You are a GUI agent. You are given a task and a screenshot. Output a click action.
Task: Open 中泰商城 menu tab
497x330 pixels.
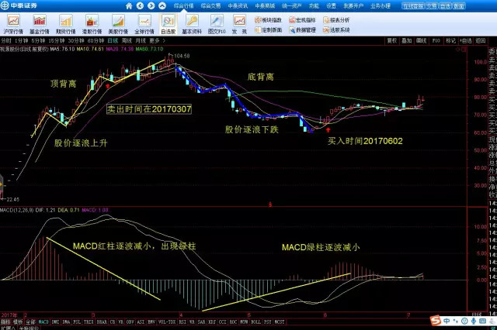tap(265, 5)
